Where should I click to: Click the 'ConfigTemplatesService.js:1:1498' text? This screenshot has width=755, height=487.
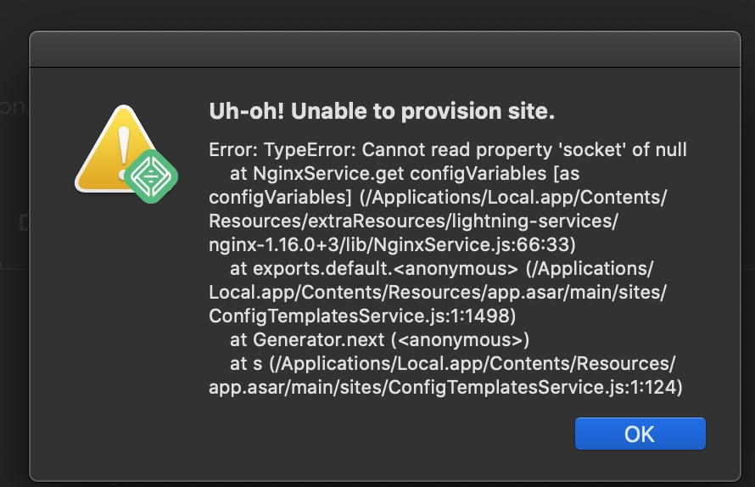[362, 316]
